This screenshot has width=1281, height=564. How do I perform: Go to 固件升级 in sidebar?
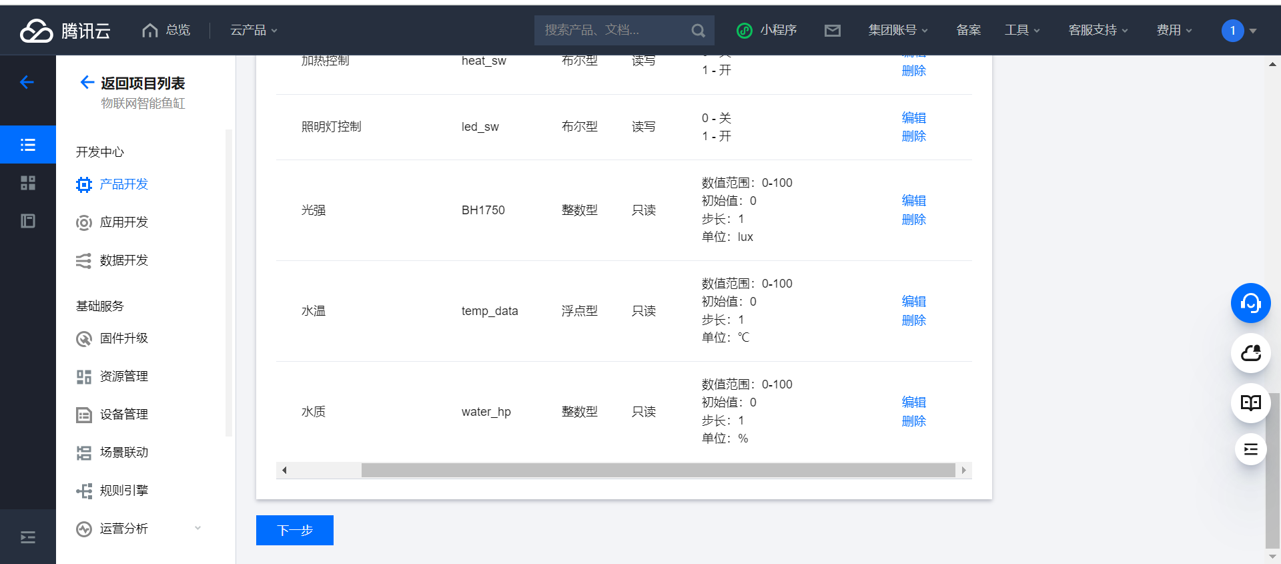123,338
